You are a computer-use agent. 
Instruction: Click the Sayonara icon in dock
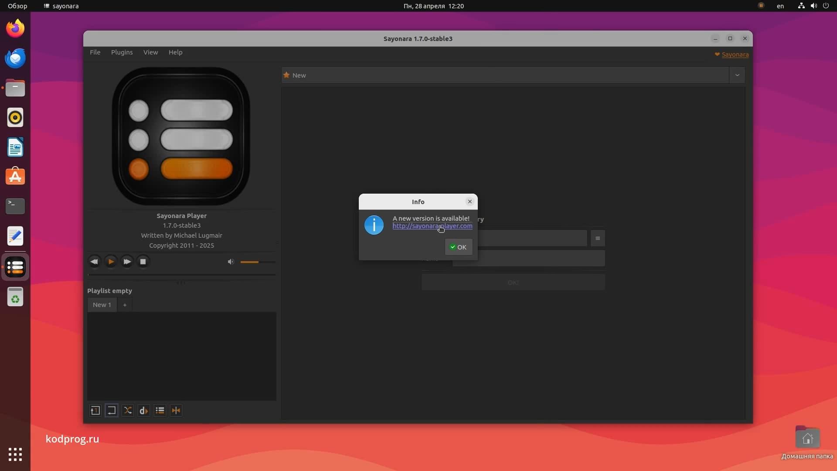(15, 267)
